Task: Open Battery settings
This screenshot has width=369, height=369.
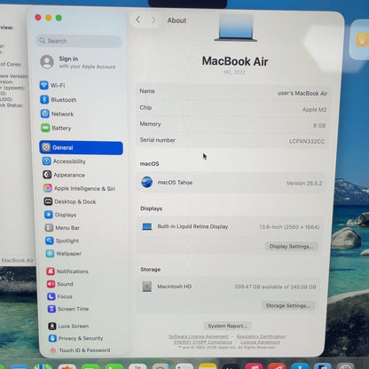Action: tap(56, 128)
